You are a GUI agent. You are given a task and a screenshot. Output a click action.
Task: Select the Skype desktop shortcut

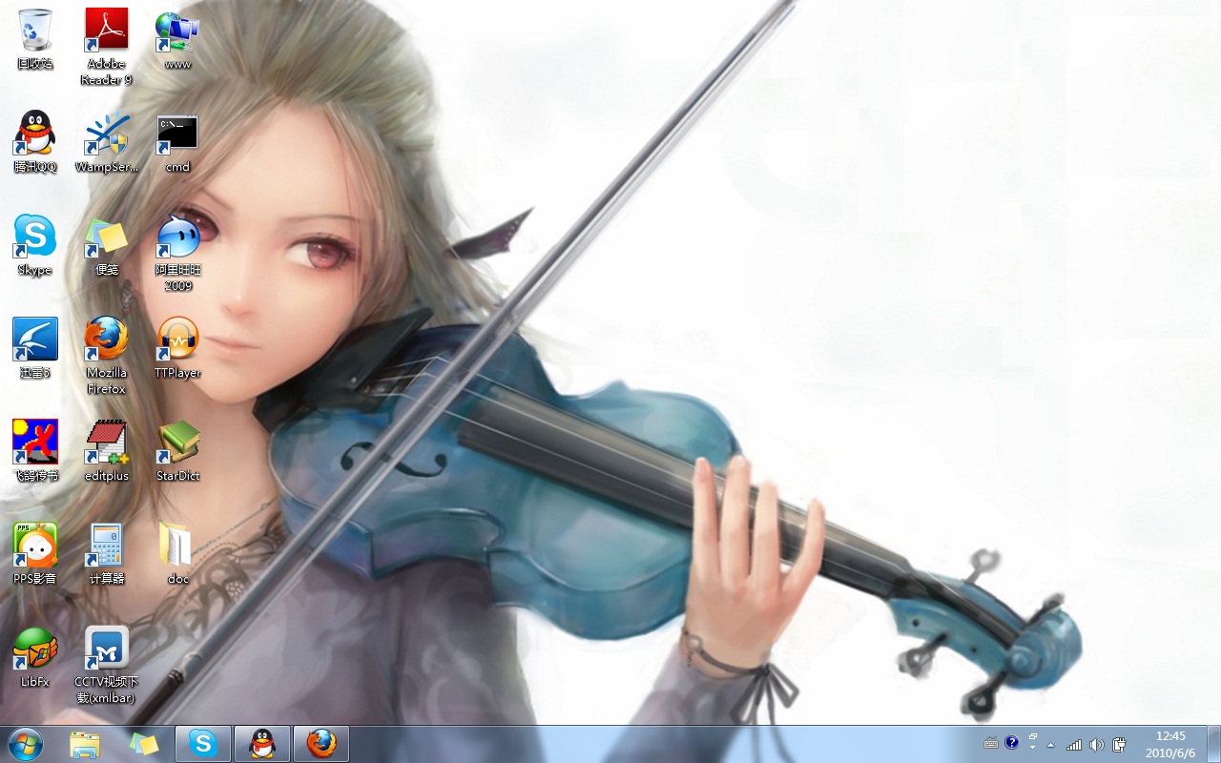tap(35, 244)
